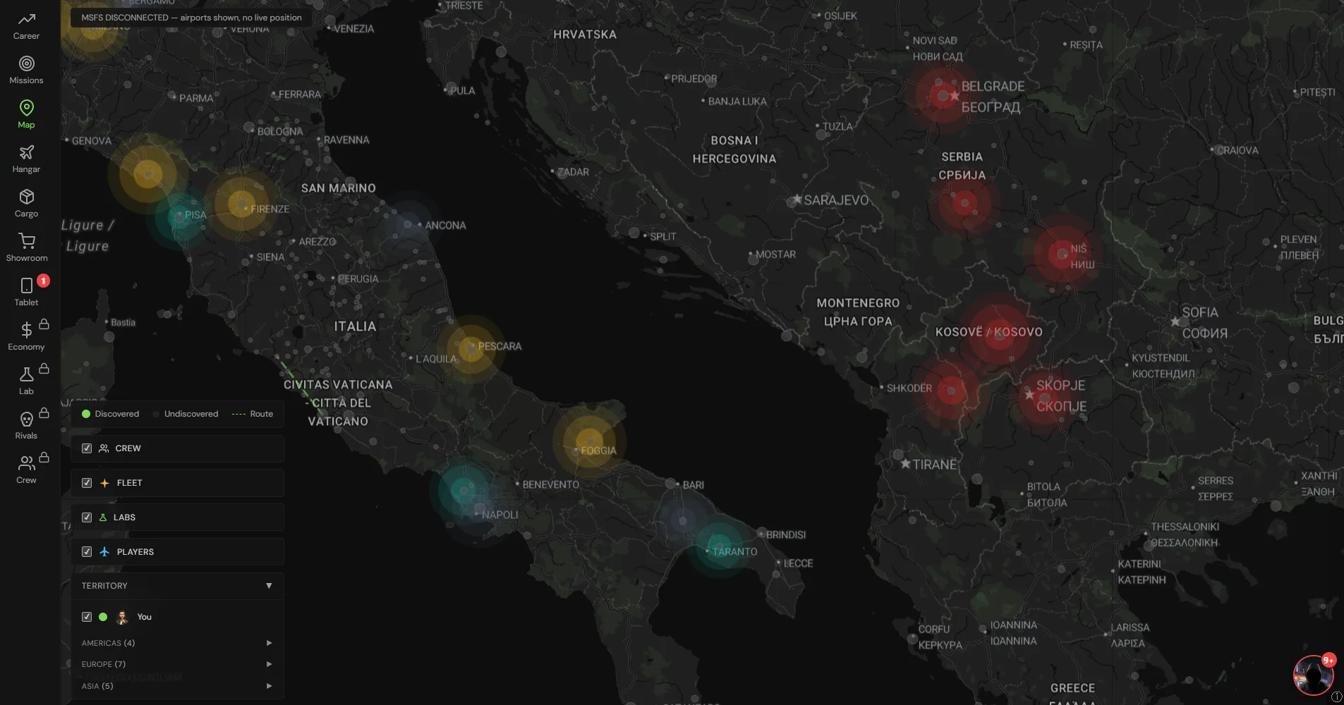
Task: Go to the Hangar airplane icon
Action: pos(26,152)
